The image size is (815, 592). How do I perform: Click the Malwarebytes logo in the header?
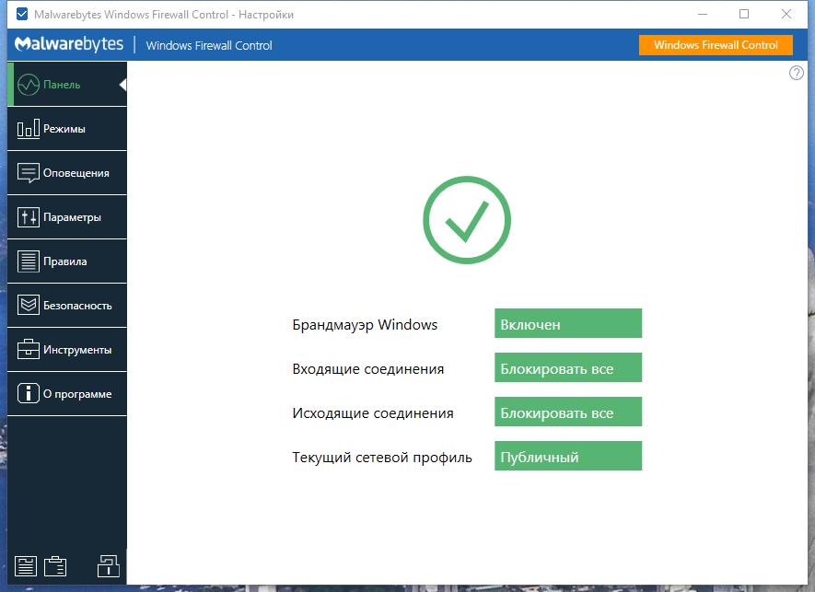pos(69,44)
